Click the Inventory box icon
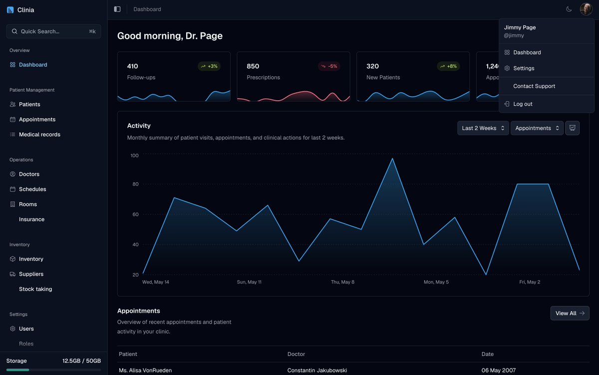The image size is (599, 375). 13,259
